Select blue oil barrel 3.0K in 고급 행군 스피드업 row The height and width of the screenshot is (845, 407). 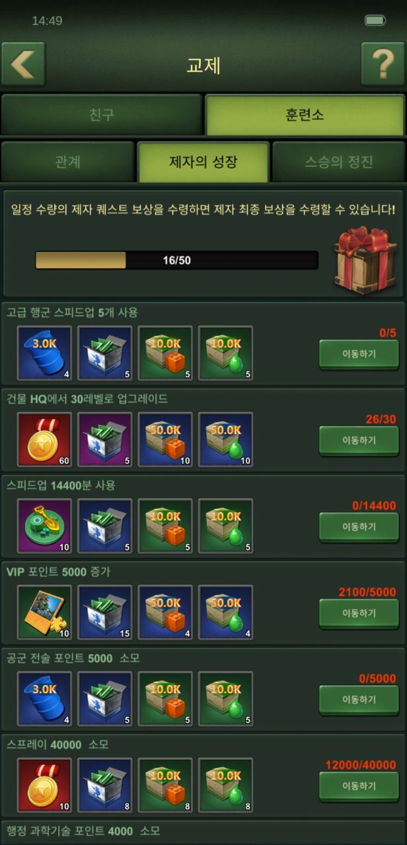(x=44, y=353)
